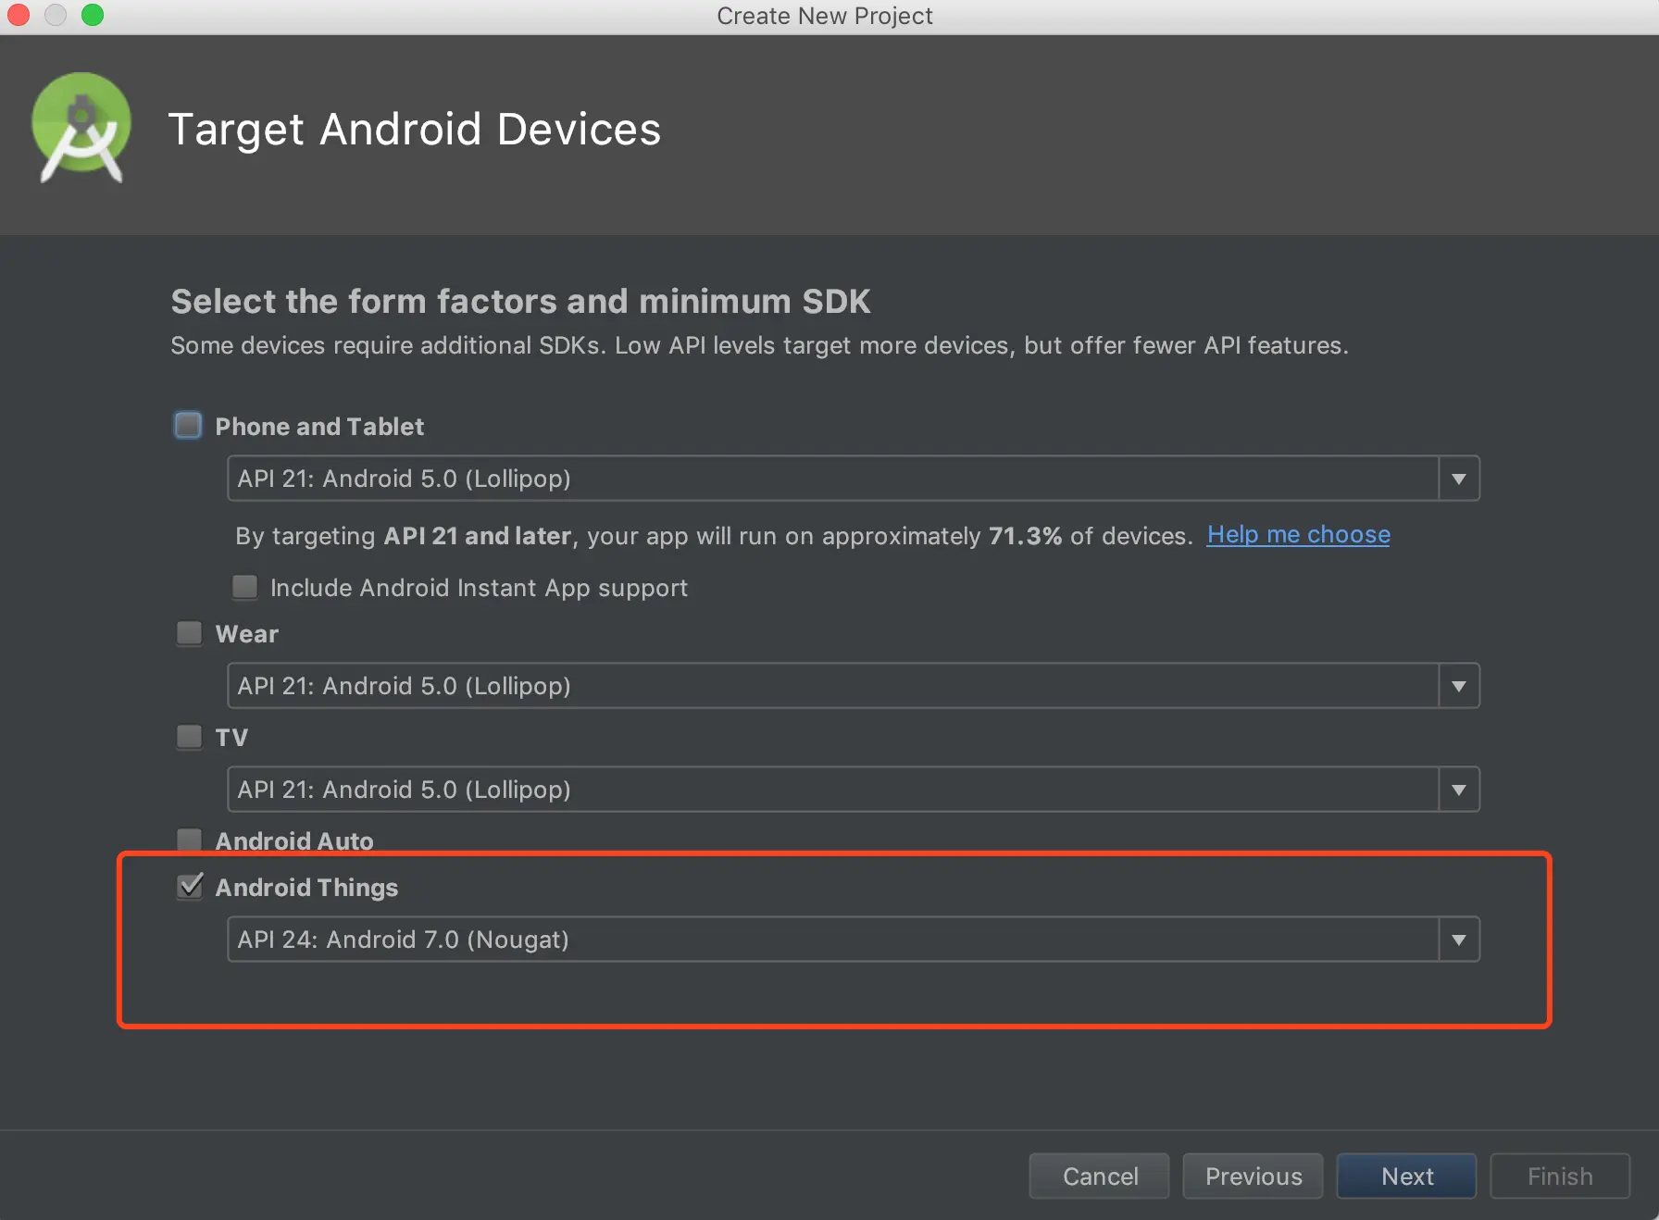
Task: Click the TV label
Action: pos(231,738)
